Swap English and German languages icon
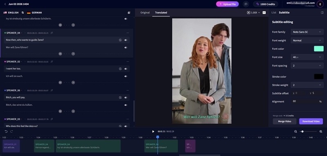The image size is (327, 156). point(22,13)
